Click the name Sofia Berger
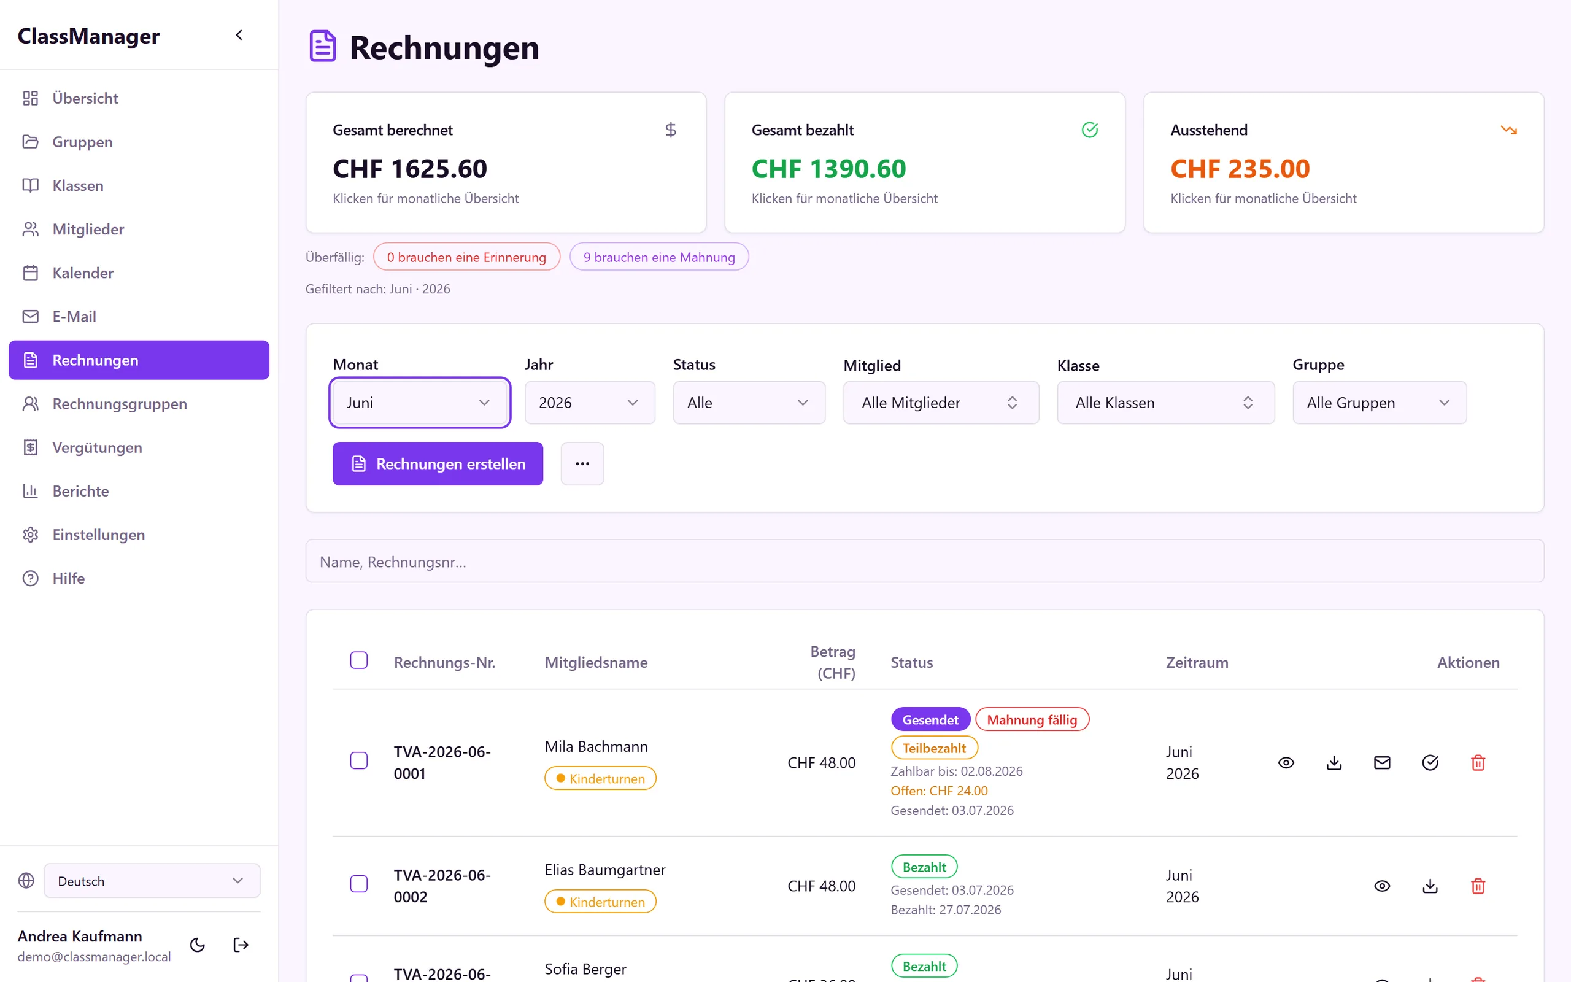The width and height of the screenshot is (1571, 982). pyautogui.click(x=585, y=969)
